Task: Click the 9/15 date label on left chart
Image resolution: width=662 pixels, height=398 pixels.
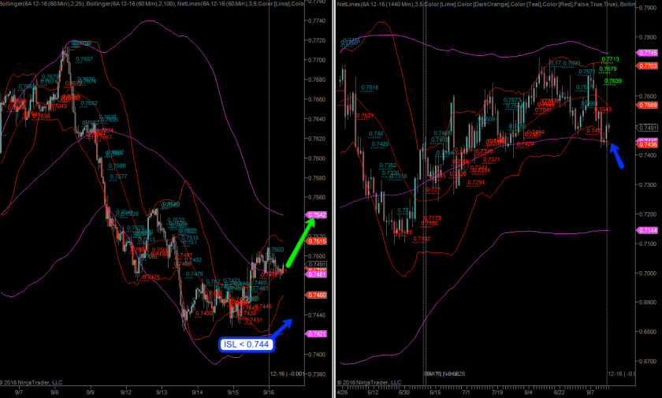Action: coord(233,392)
